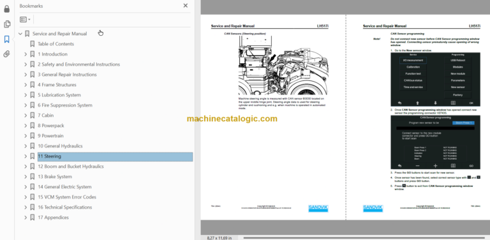Collapse the Service and Repair Manual bookmark

[x=20, y=34]
